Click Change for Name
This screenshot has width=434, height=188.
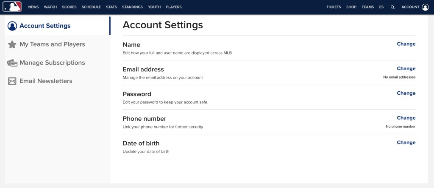[x=406, y=44]
